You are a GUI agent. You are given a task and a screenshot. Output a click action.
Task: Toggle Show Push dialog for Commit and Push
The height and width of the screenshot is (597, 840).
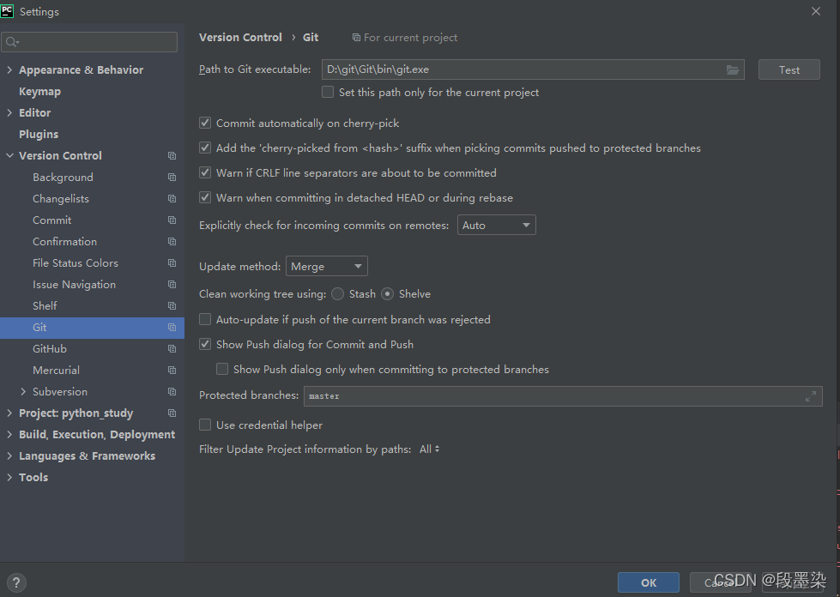tap(205, 344)
